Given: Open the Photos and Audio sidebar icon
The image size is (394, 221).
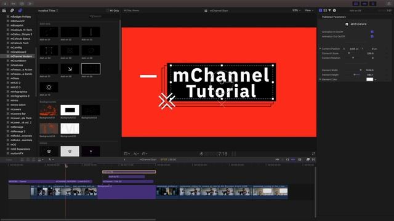Looking at the screenshot, I should tap(12, 10).
